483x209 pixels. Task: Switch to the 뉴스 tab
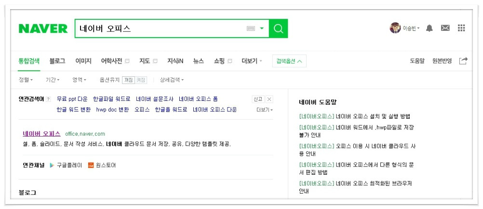pos(199,61)
